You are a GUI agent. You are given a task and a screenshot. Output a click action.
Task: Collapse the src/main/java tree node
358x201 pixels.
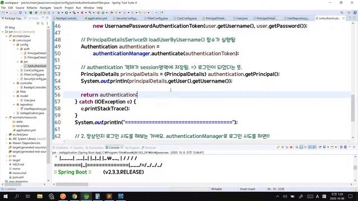[6, 36]
